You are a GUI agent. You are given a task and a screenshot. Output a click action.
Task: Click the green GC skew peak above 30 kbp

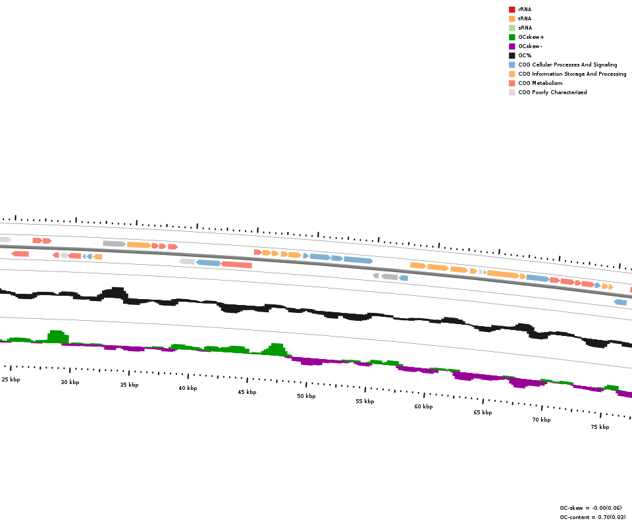[x=58, y=337]
